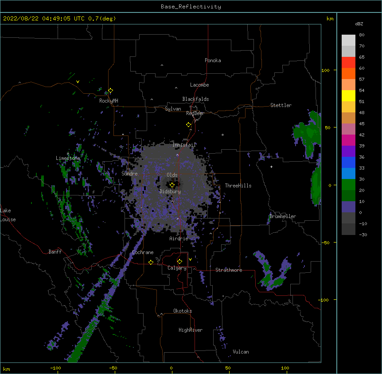
Task: Click the RockyMH label
Action: point(109,101)
